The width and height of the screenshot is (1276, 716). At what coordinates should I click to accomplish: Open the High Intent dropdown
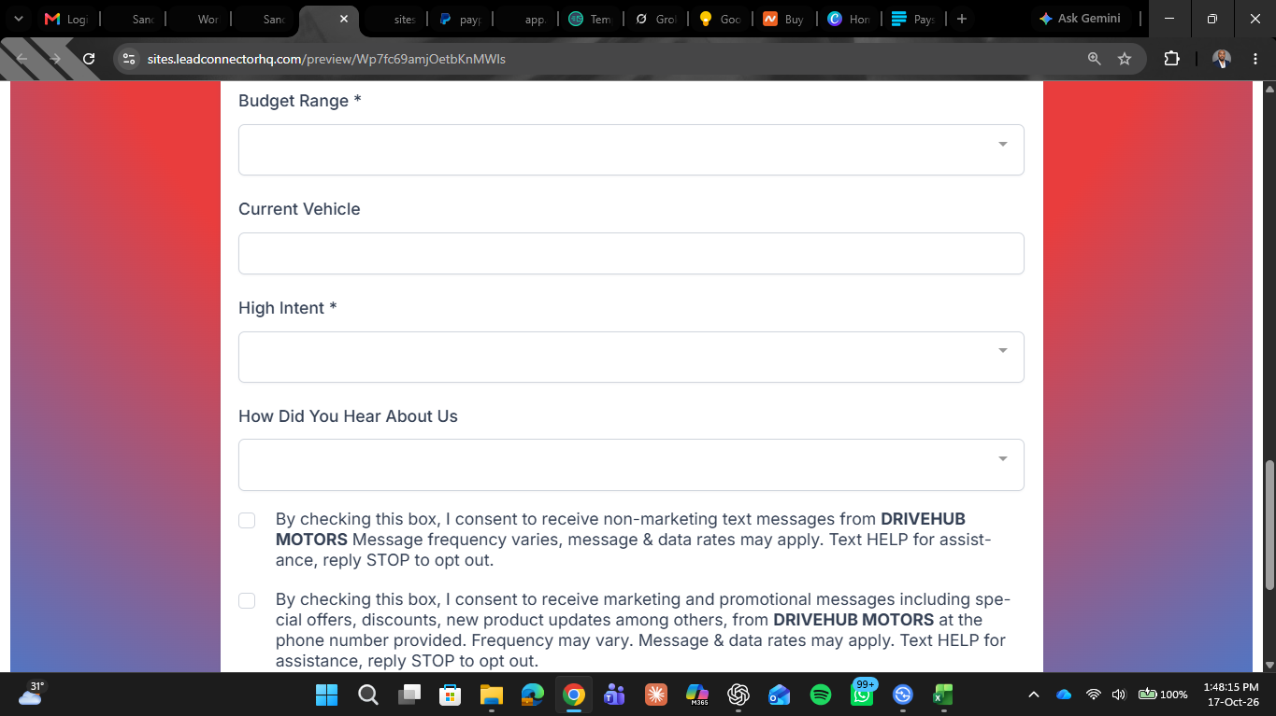coord(631,357)
